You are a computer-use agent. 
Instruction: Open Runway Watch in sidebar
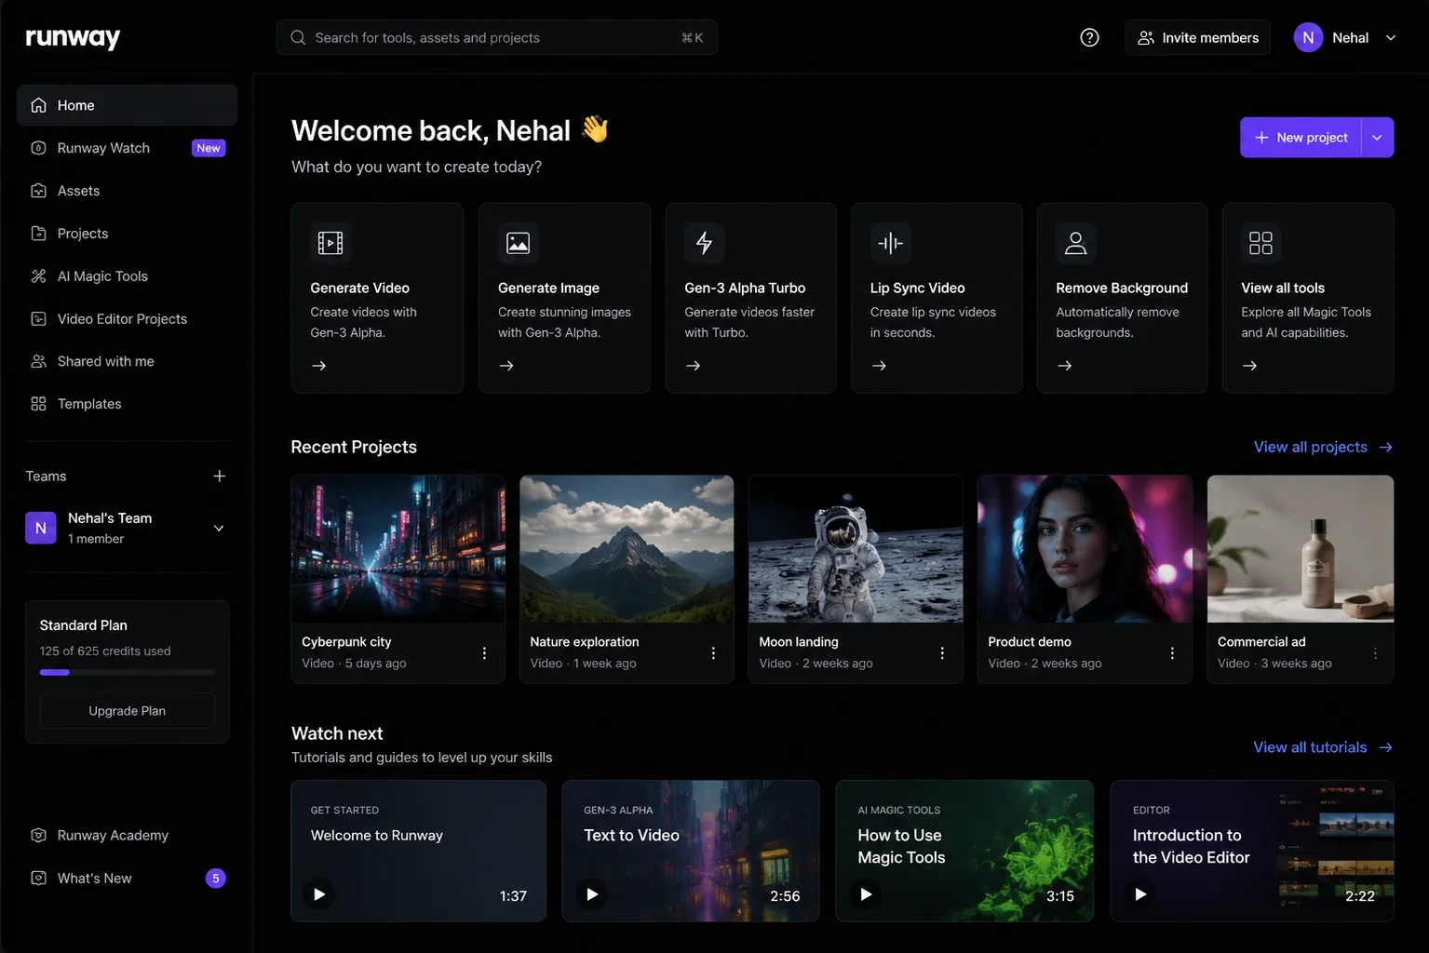point(128,148)
